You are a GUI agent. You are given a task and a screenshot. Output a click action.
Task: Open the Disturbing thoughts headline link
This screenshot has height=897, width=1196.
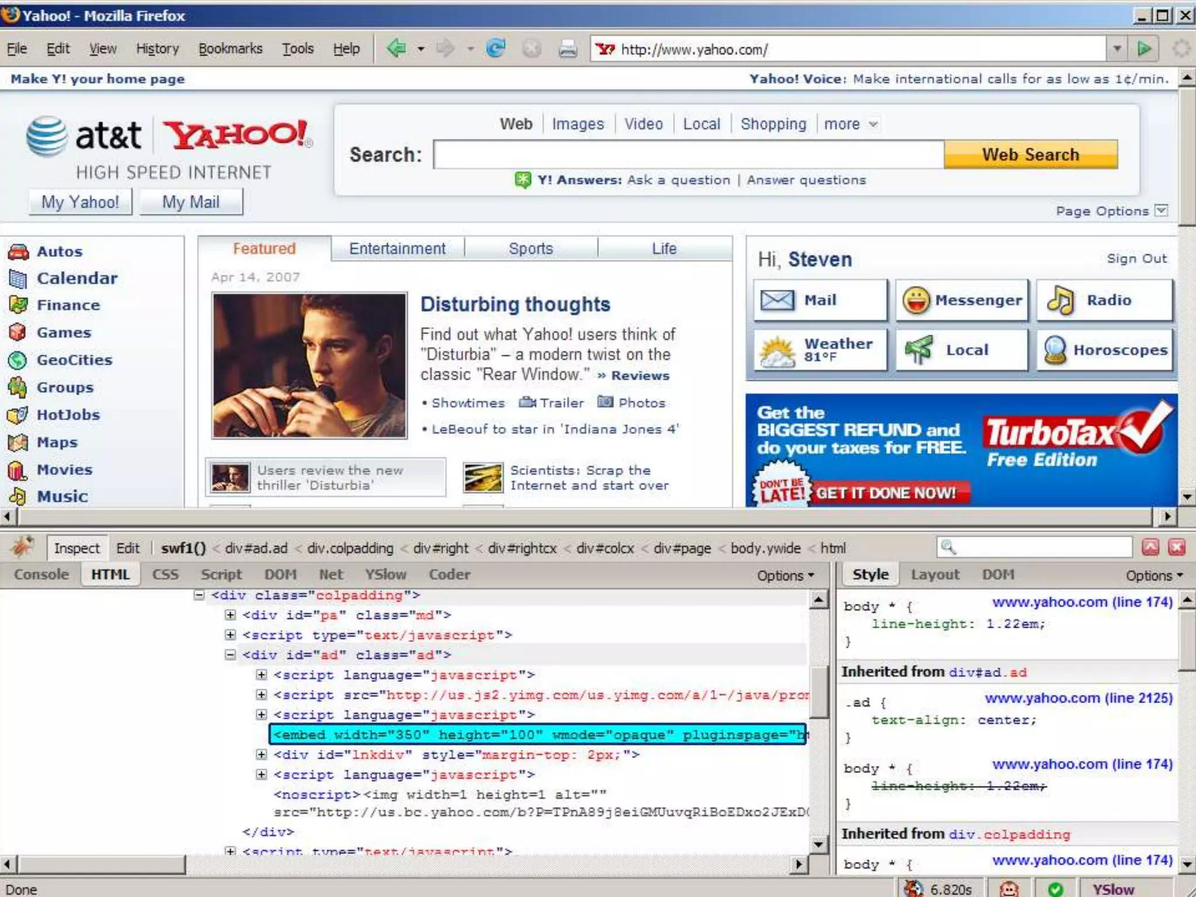515,304
